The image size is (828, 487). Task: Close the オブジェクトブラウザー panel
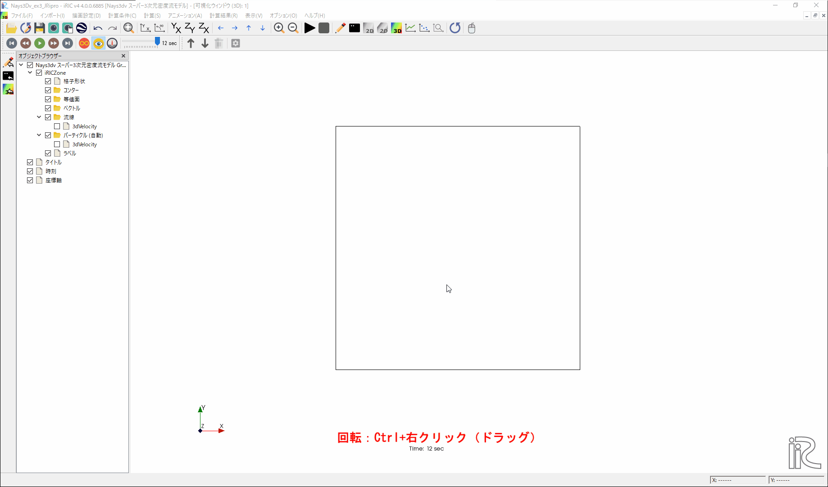pyautogui.click(x=123, y=56)
